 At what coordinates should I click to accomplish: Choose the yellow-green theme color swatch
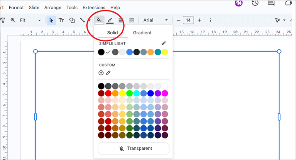tap(165, 52)
